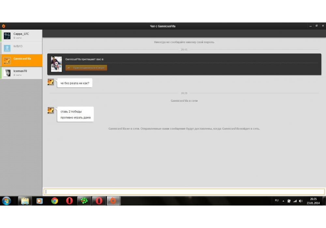Click message "ставь 2 победы"
This screenshot has width=326, height=228.
71,111
